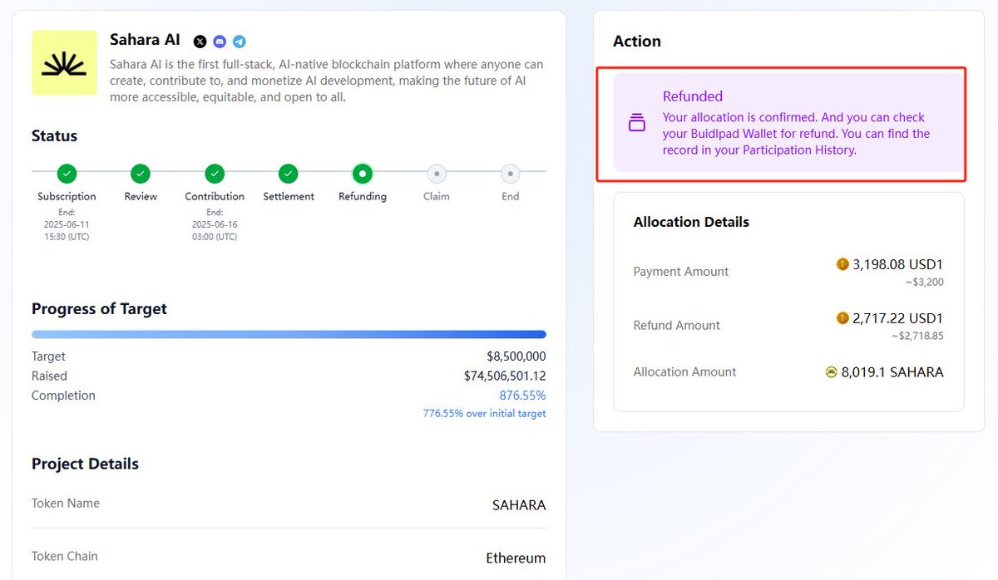Open Sahara AI's Telegram icon link
Screen dimensions: 998x580
(240, 42)
